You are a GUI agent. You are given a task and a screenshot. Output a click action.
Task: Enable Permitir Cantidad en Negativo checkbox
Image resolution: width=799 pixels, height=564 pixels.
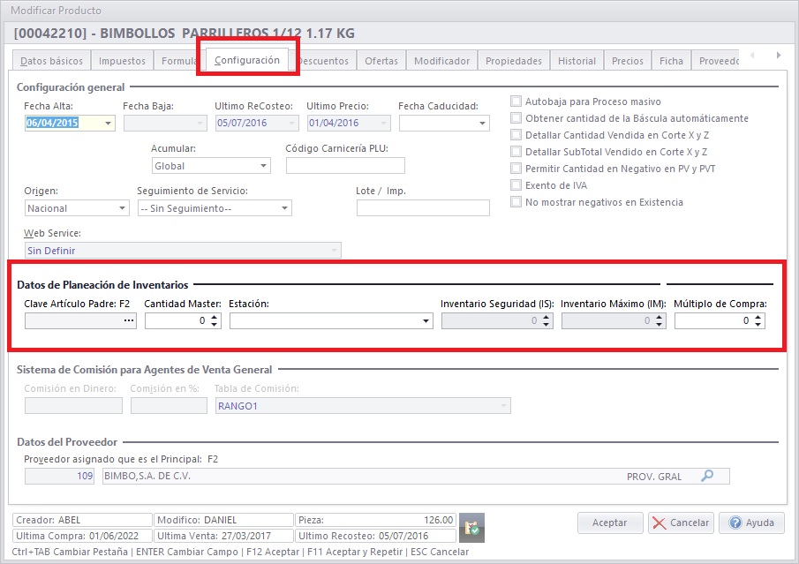[516, 169]
